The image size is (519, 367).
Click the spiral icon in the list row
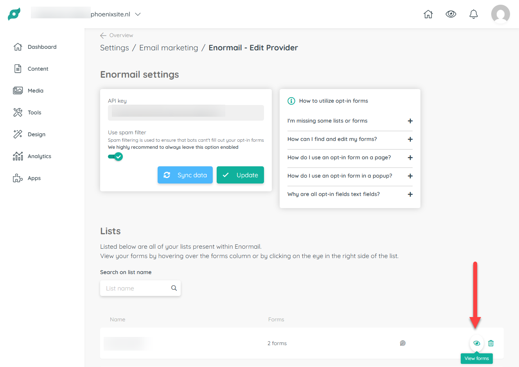point(402,343)
